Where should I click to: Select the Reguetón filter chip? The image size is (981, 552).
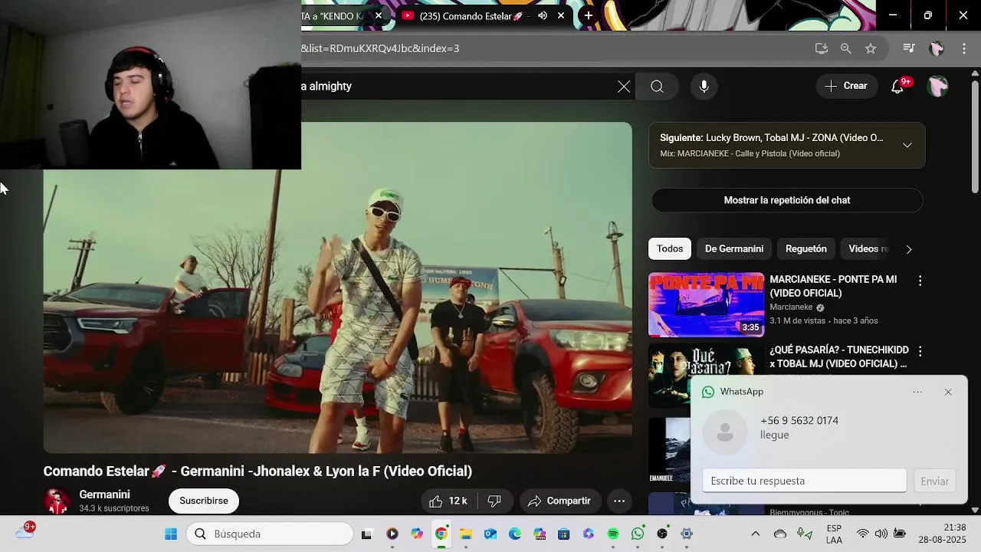coord(805,248)
